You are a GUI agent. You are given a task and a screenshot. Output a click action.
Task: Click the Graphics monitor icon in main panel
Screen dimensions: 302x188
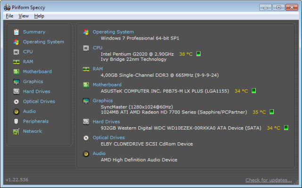[86, 101]
